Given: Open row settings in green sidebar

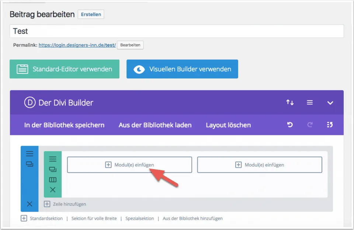Looking at the screenshot, I should [53, 159].
